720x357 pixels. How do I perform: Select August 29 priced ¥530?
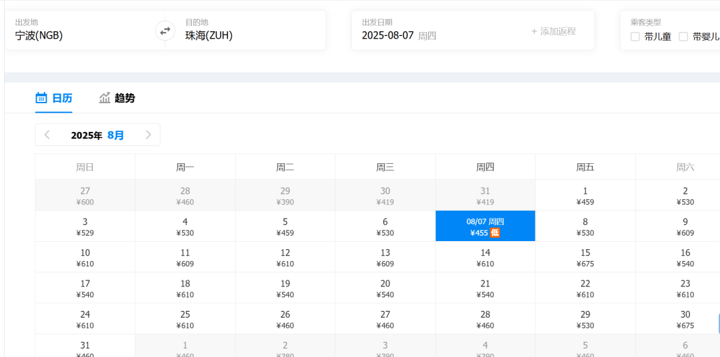(x=585, y=319)
